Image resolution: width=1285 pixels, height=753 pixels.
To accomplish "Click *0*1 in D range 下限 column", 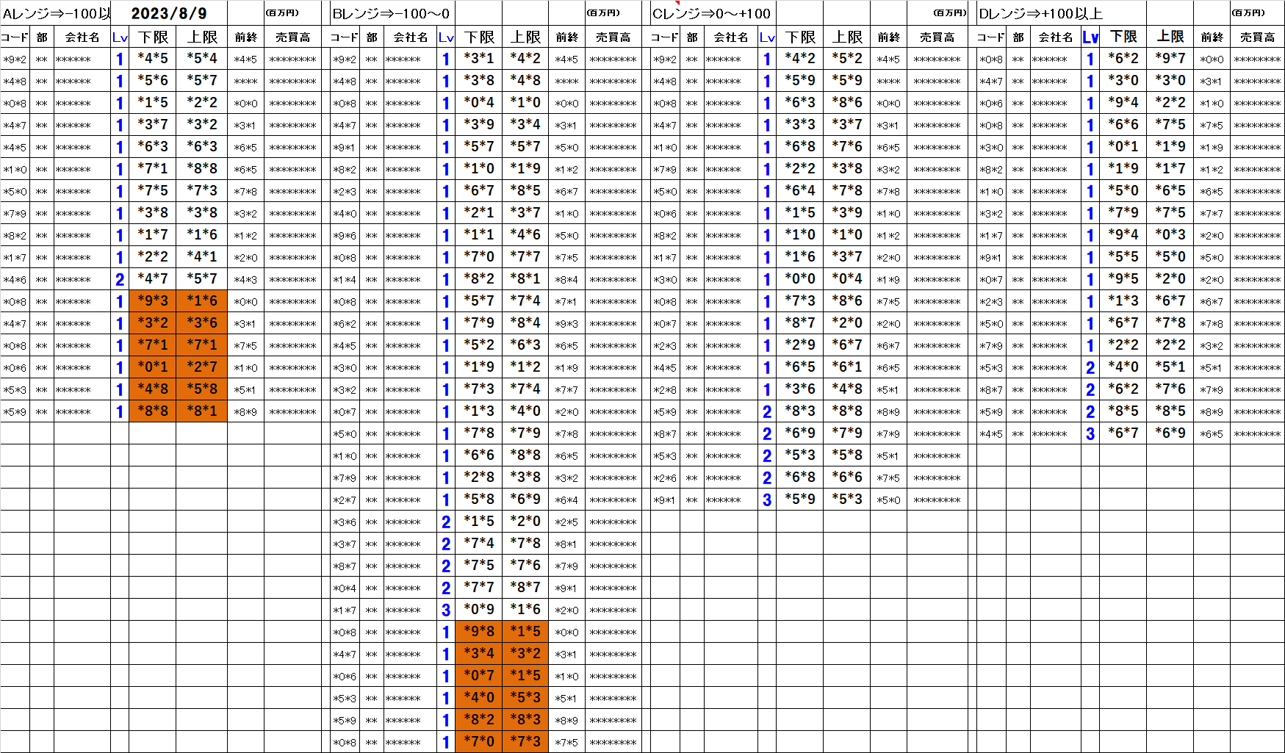I will click(1123, 147).
